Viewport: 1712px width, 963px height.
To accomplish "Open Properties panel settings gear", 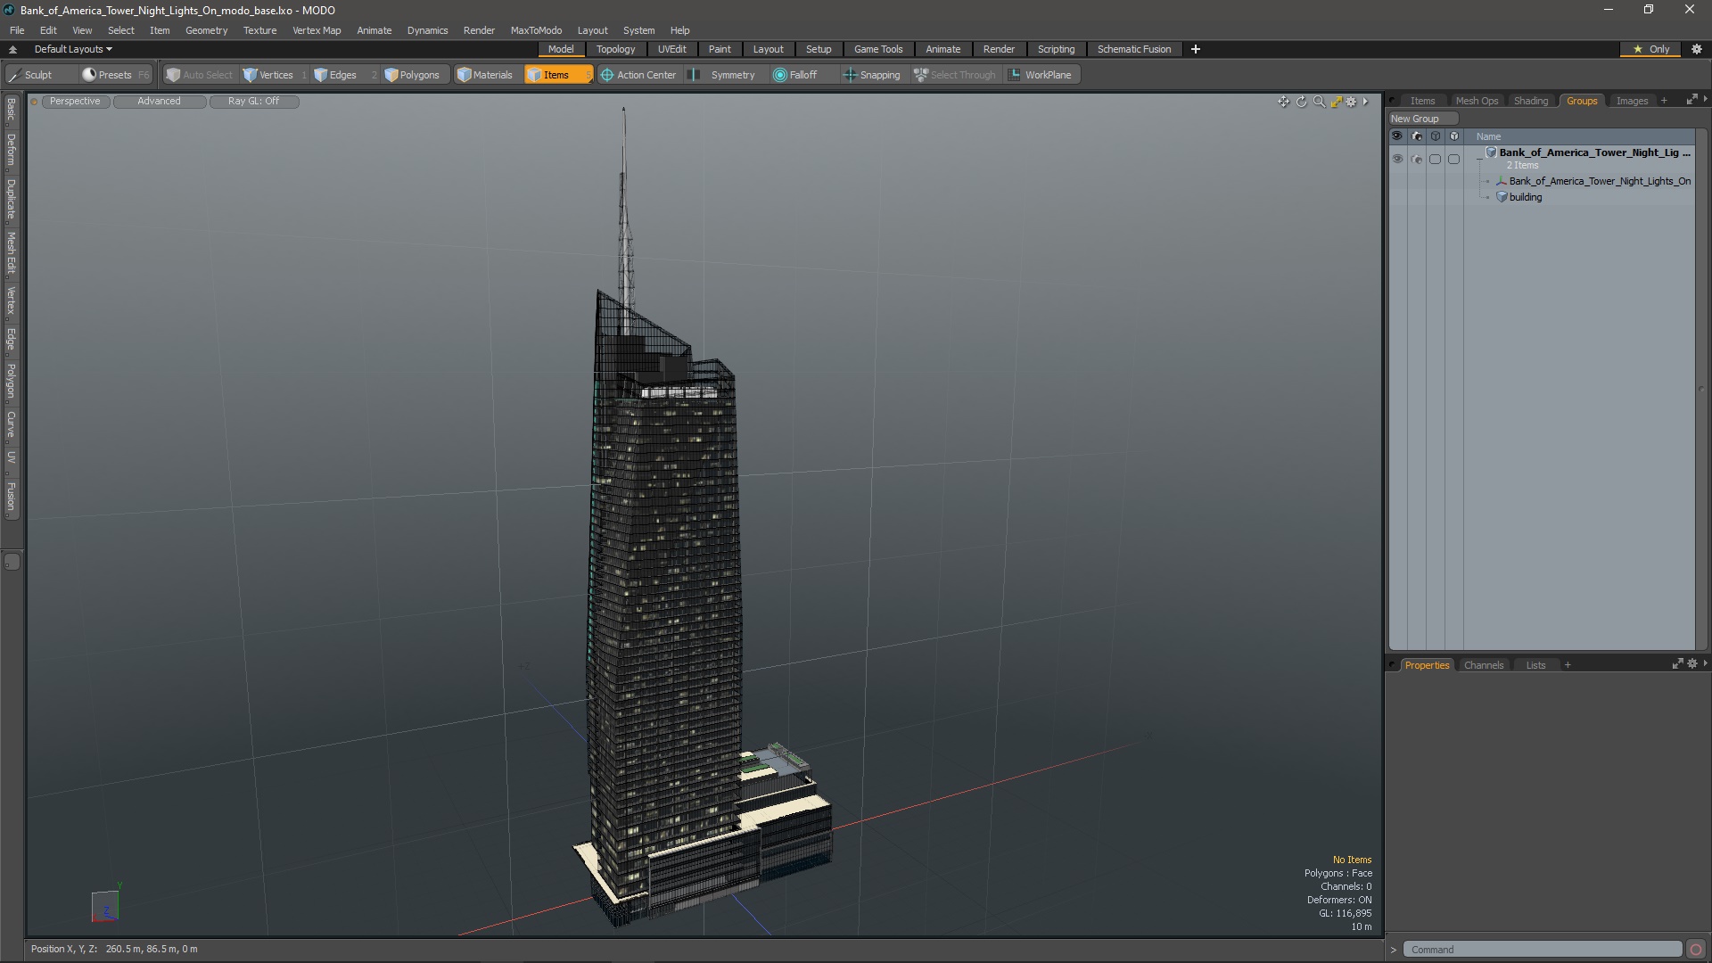I will [x=1692, y=663].
